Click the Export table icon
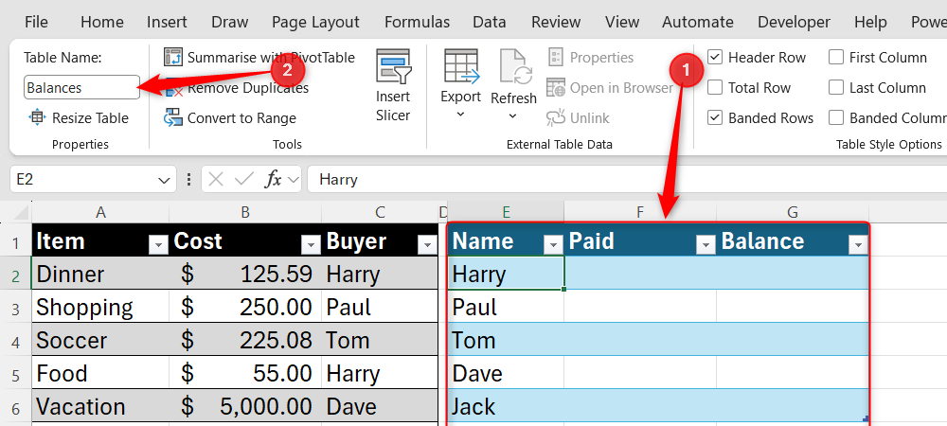This screenshot has height=426, width=947. pyautogui.click(x=461, y=65)
